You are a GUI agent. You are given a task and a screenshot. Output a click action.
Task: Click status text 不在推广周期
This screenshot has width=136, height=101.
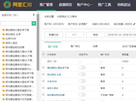[107, 95]
